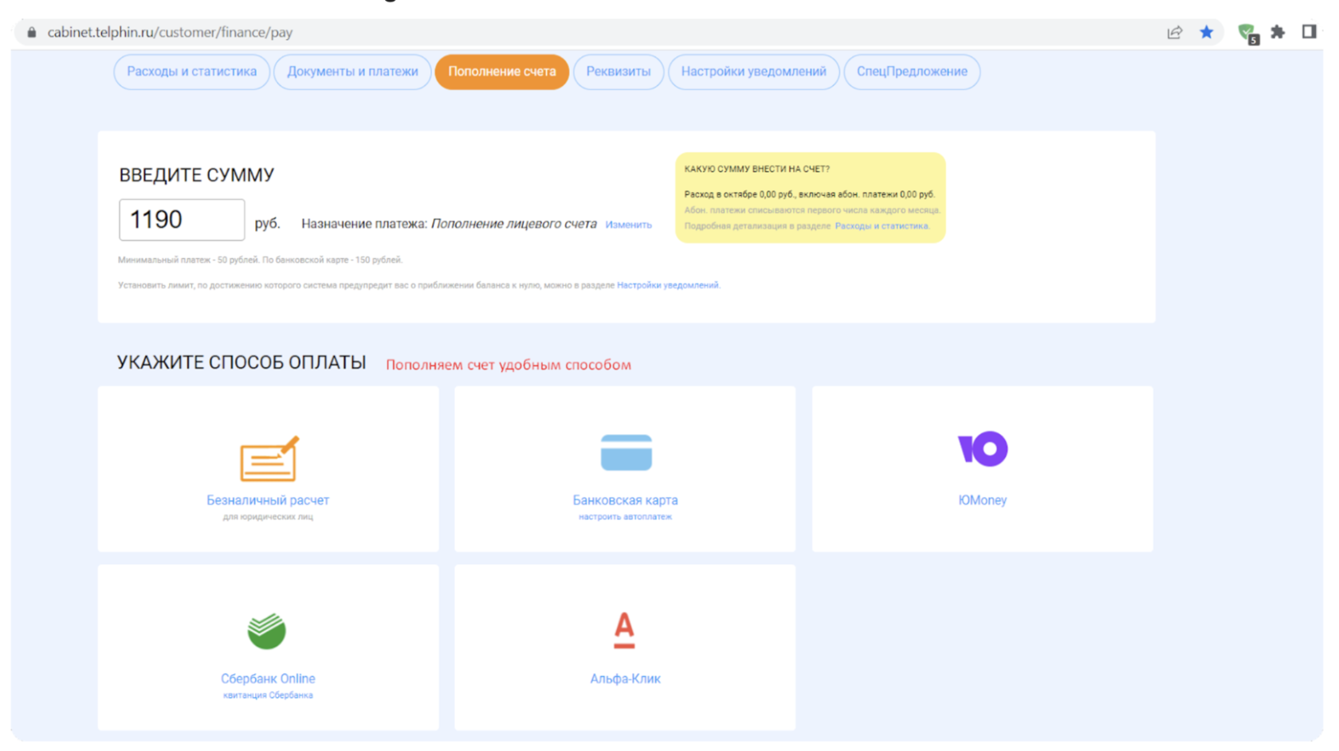
Task: Open the Документы и платежи tab
Action: point(352,72)
